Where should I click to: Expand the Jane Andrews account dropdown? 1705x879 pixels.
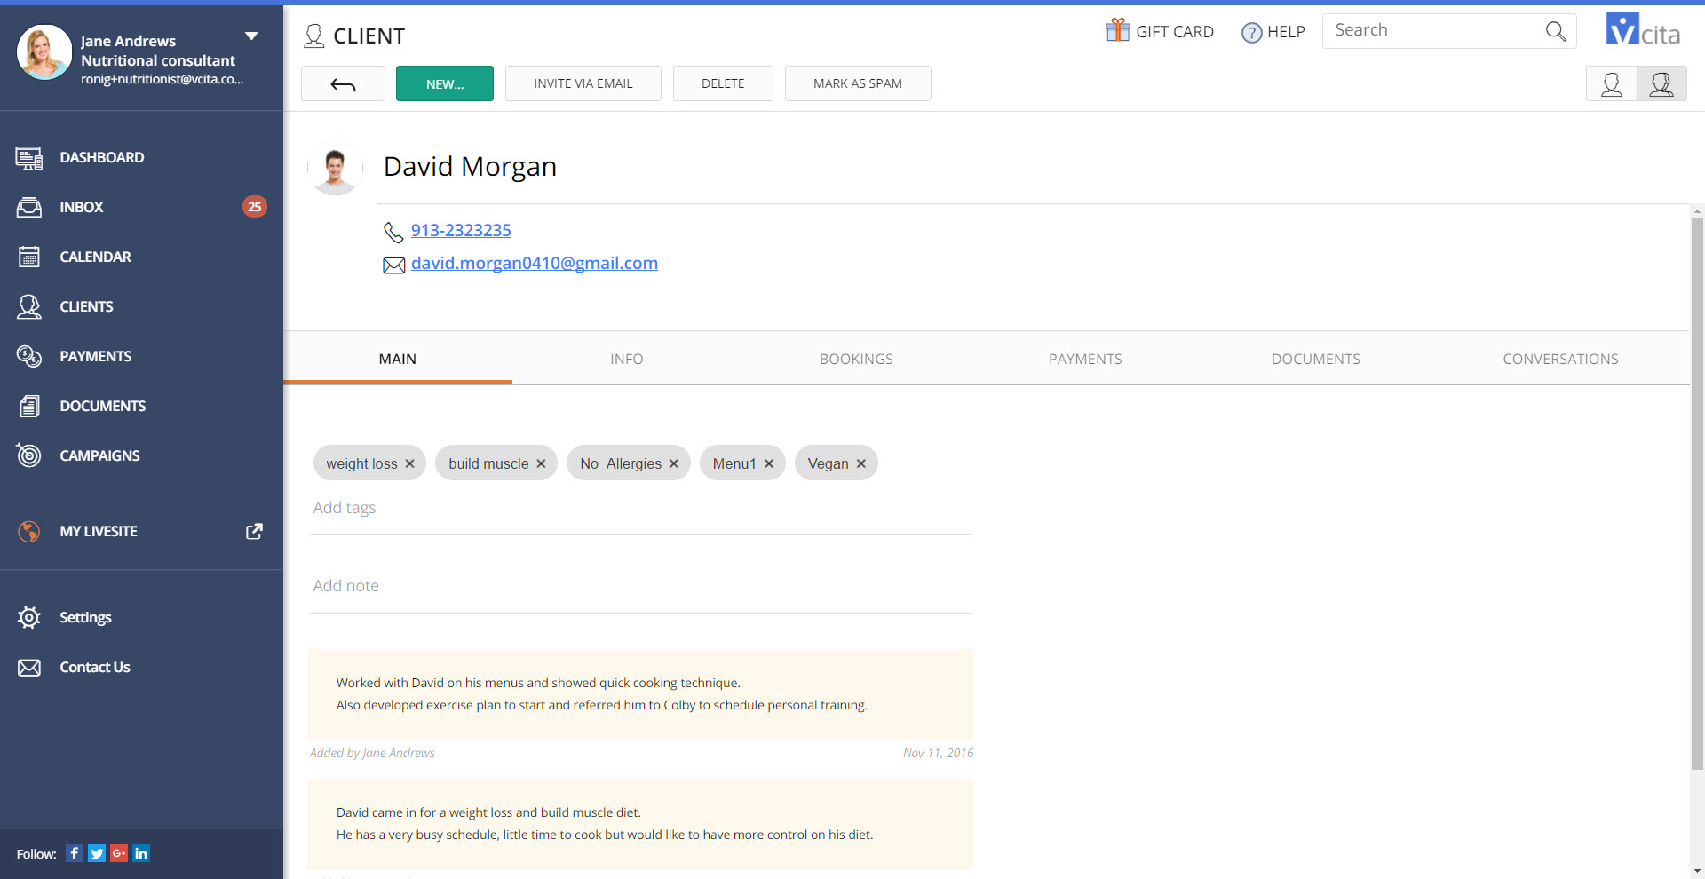251,36
